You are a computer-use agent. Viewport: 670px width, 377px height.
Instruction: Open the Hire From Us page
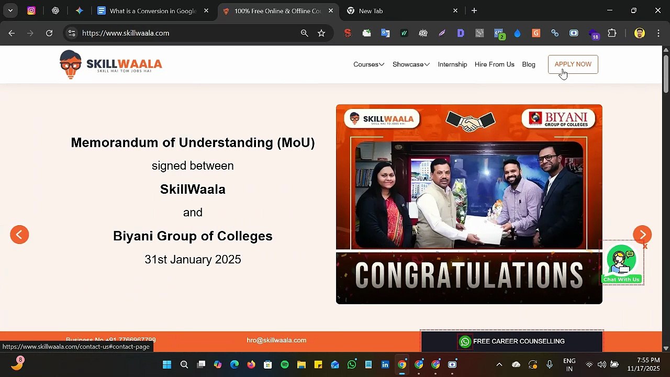[x=495, y=64]
